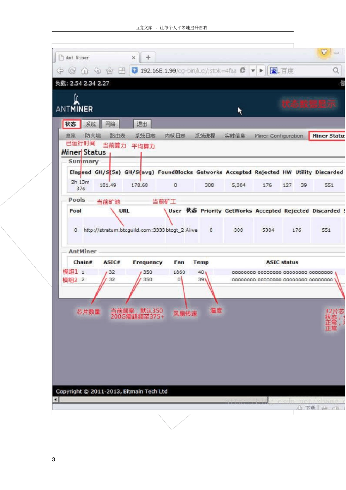Image resolution: width=346 pixels, height=490 pixels.
Task: Click the 负载: 2.54 2.34 2.27 text
Action: tap(82, 83)
